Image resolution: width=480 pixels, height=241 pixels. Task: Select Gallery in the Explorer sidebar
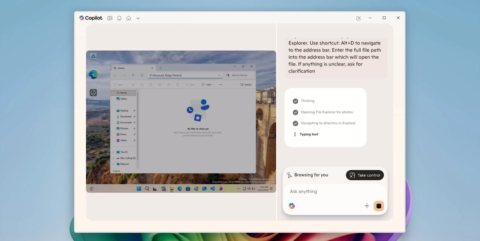[124, 99]
